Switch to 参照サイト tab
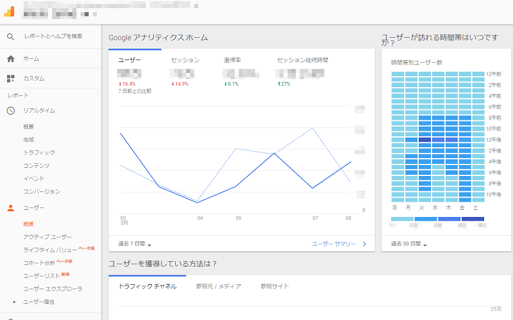513x320 pixels. pos(274,286)
